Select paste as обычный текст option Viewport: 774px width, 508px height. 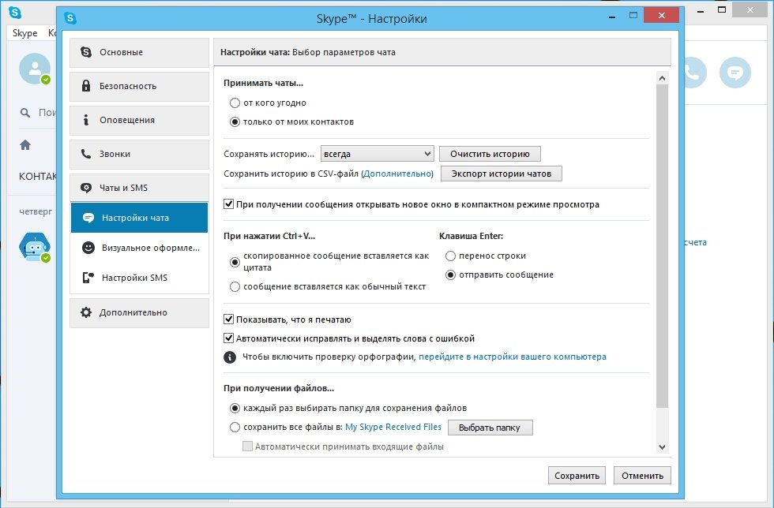tap(235, 286)
